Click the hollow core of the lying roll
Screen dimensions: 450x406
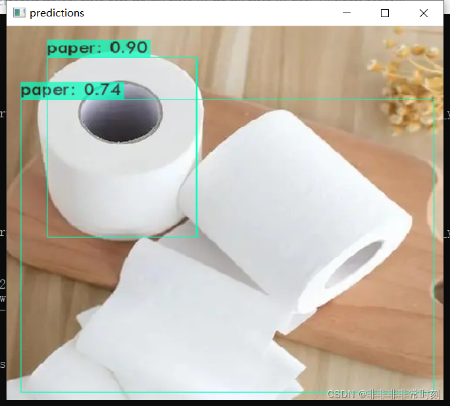355,264
